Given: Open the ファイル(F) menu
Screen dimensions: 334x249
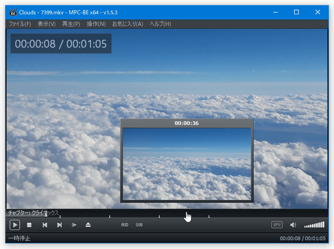Looking at the screenshot, I should click(20, 24).
